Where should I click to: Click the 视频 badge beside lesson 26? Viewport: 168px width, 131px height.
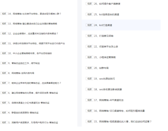tap(89, 4)
